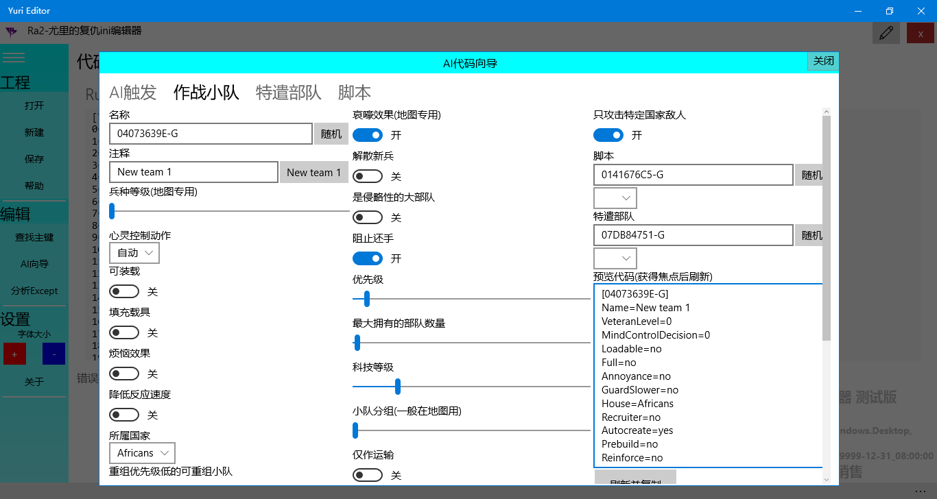Viewport: 937px width, 499px height.
Task: Click the 小队分组 slider thumb
Action: click(x=355, y=430)
